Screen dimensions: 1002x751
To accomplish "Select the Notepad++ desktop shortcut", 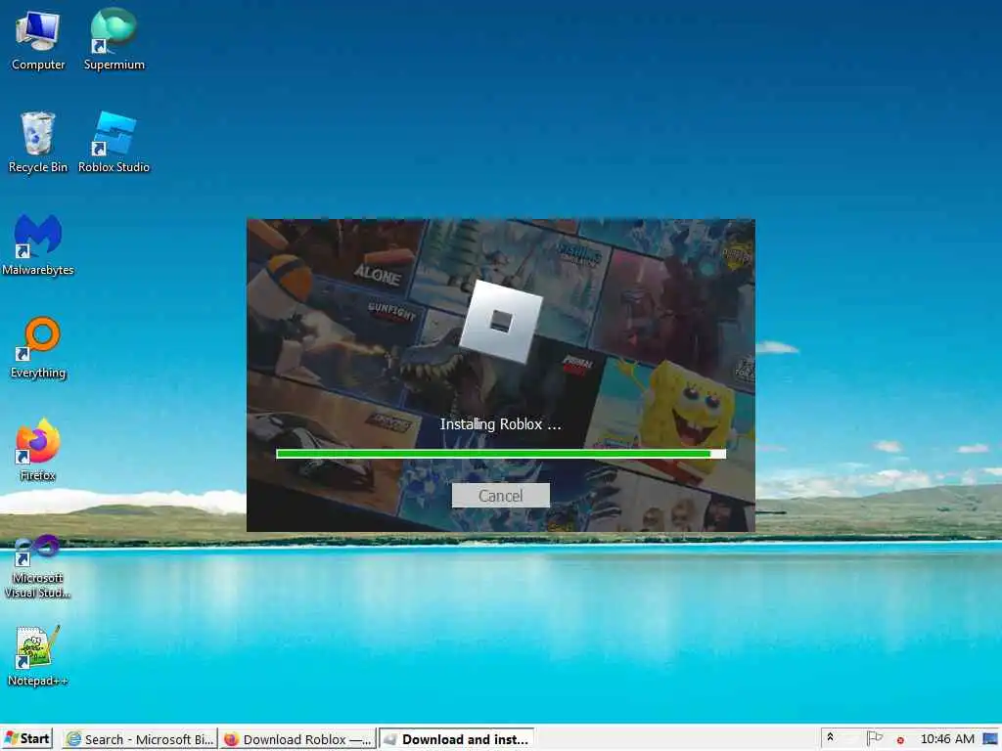I will pyautogui.click(x=38, y=656).
